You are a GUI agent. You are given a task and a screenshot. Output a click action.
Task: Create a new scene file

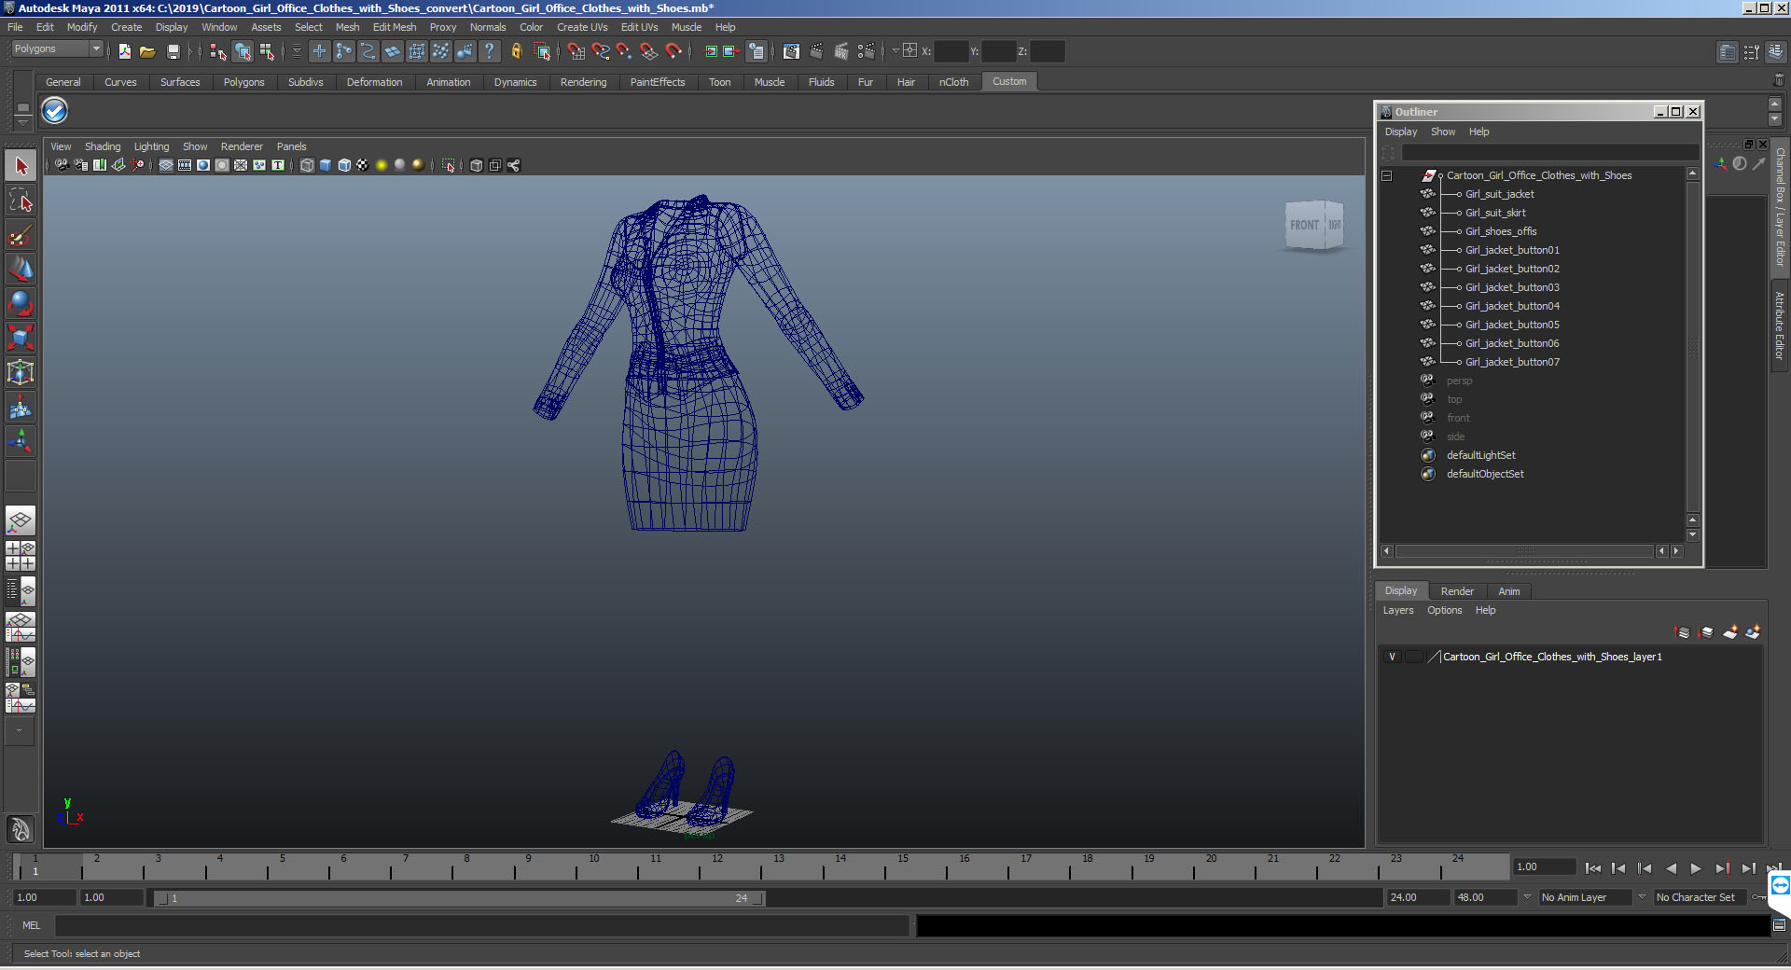pos(124,51)
